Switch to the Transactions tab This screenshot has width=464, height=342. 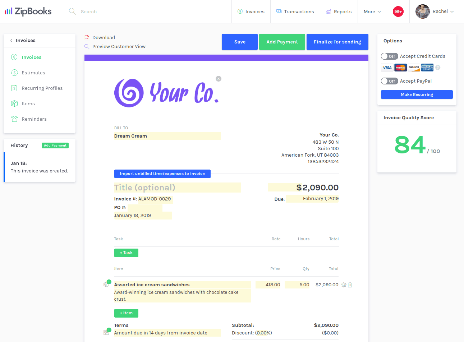[295, 11]
